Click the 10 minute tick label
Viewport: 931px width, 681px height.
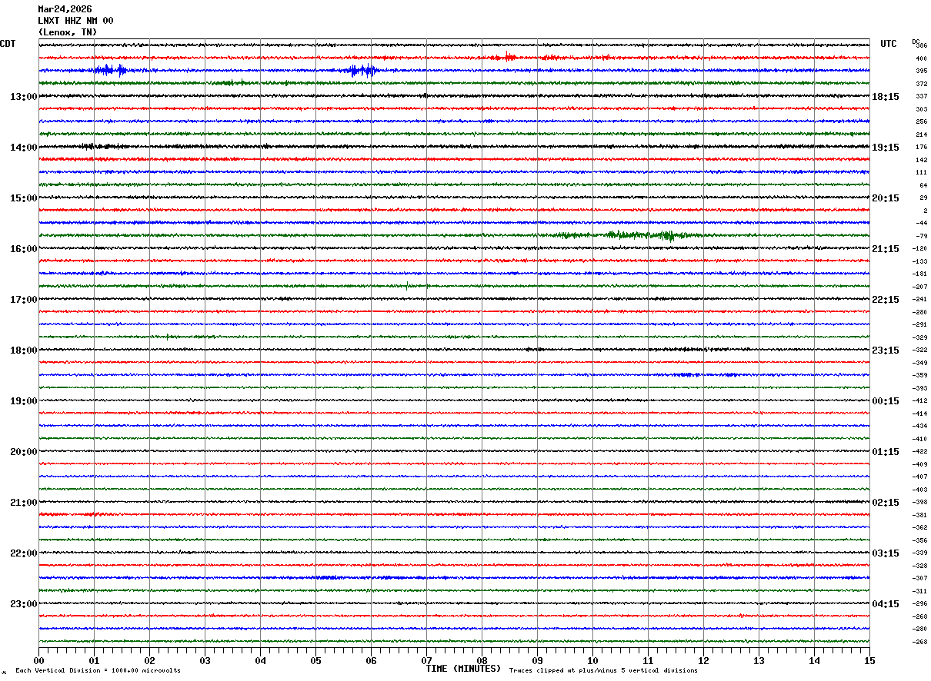coord(592,661)
